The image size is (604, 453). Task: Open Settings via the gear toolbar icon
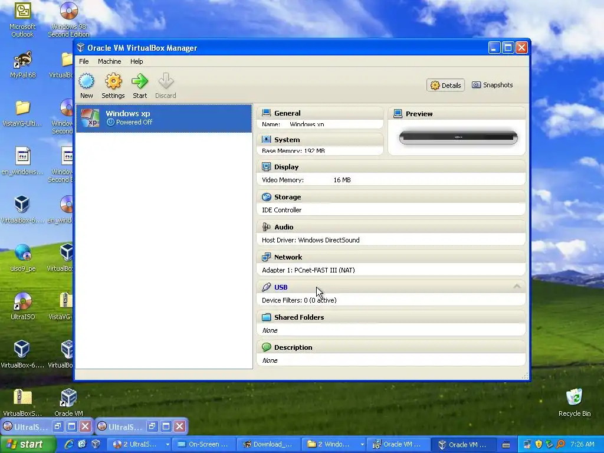113,81
